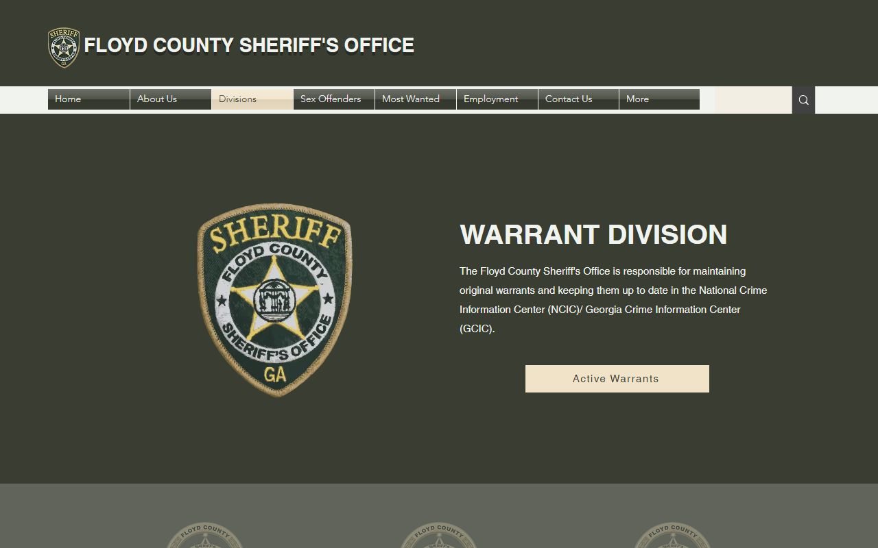878x548 pixels.
Task: Click the Floyd County Sheriff's Office title
Action: coord(249,46)
